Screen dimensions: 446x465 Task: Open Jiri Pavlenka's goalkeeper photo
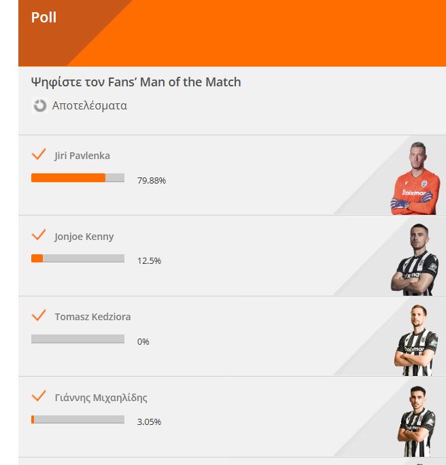415,178
